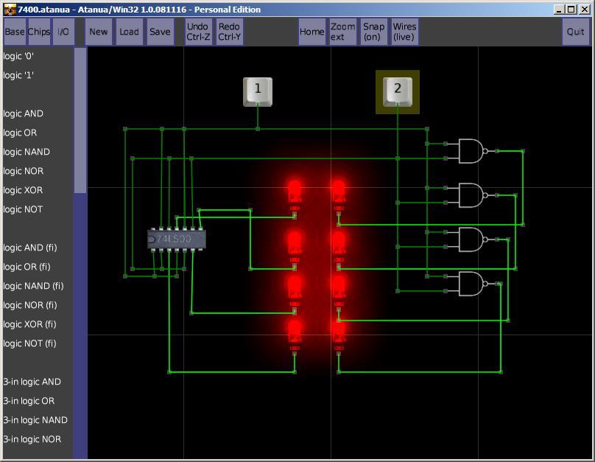Click the bottom LED in left column
595x462 pixels.
(295, 335)
